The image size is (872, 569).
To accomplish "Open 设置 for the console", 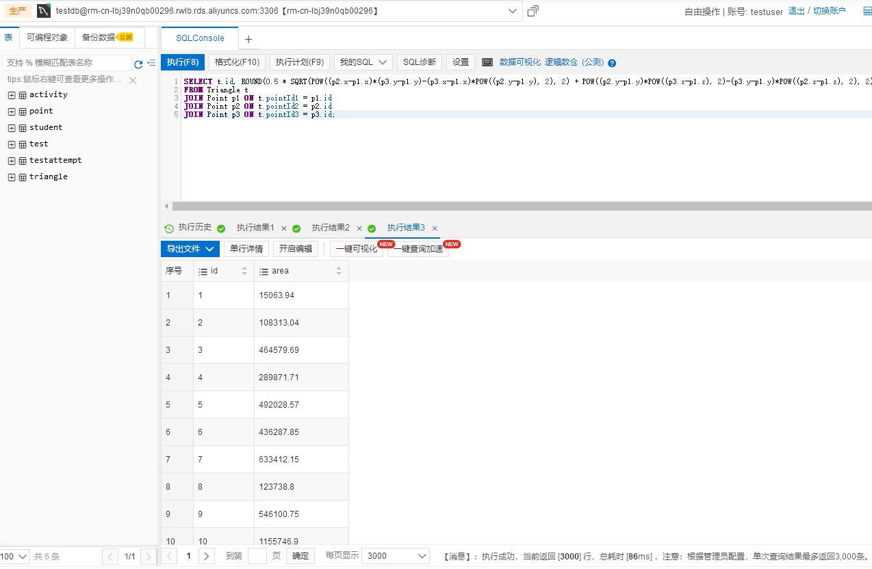I will coord(461,62).
